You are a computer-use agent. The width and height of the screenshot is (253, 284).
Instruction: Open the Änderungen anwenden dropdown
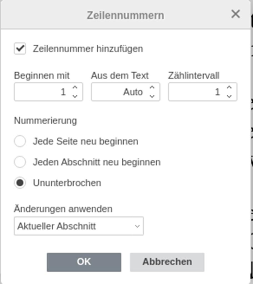79,226
